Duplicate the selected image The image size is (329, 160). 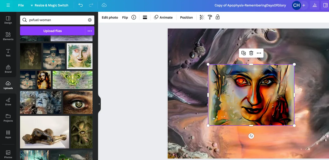pyautogui.click(x=243, y=53)
